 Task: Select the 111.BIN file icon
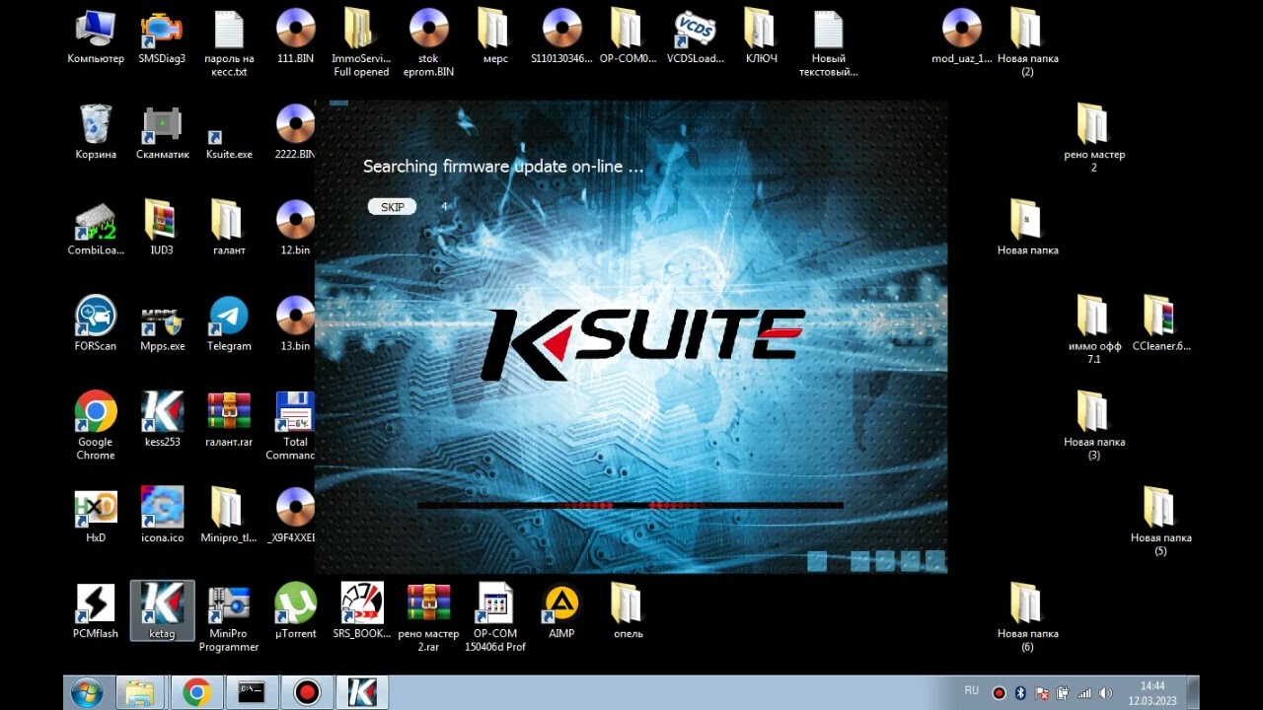295,35
